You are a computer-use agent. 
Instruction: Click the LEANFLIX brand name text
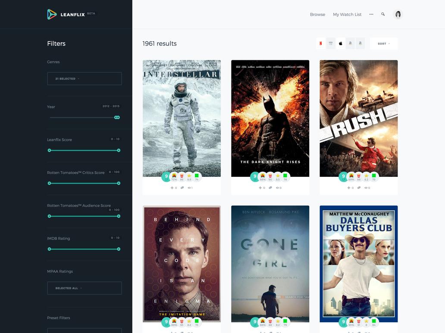pos(72,15)
